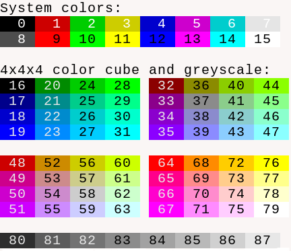Click the black color cell labeled 0
291x251 pixels.
coord(18,24)
